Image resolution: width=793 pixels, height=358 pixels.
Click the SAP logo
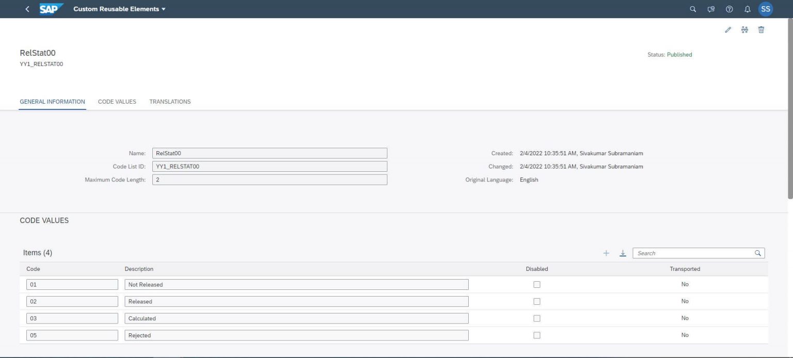51,9
